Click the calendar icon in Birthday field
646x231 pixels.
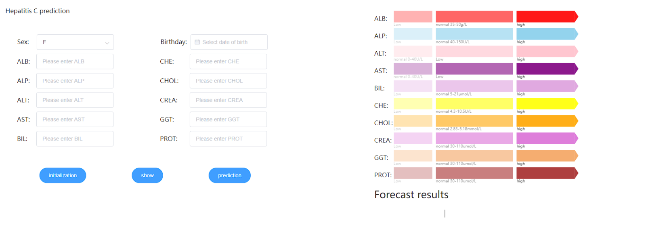197,42
